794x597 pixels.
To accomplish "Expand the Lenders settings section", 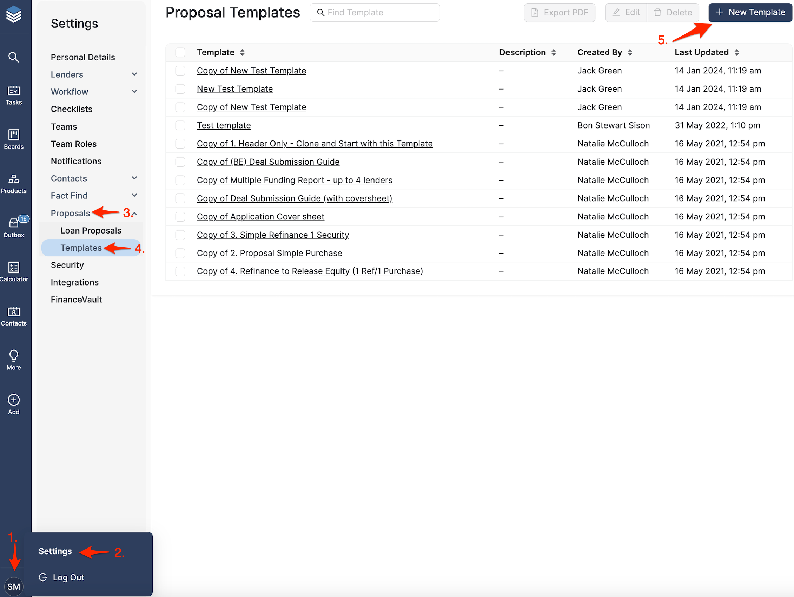I will point(134,74).
